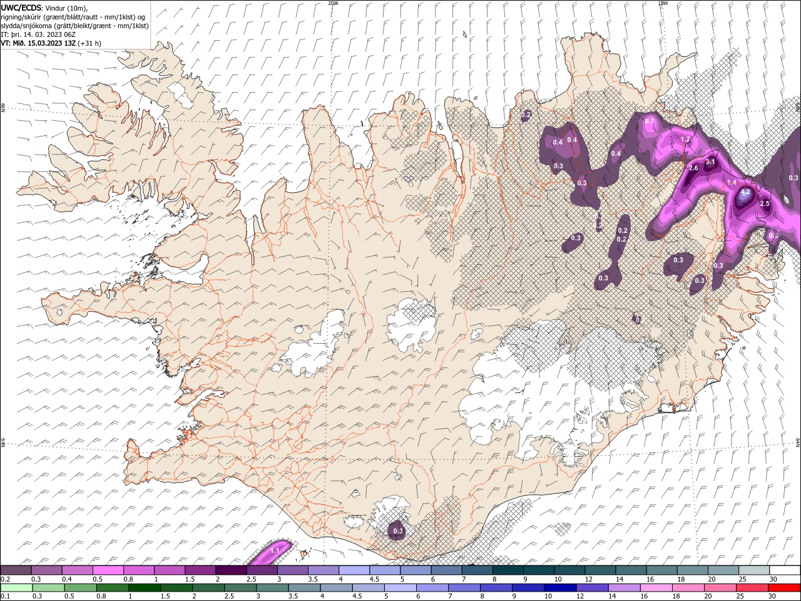Pick the lavender 4 snow legend swatch
Viewport: 801px width, 601px height.
point(354,570)
